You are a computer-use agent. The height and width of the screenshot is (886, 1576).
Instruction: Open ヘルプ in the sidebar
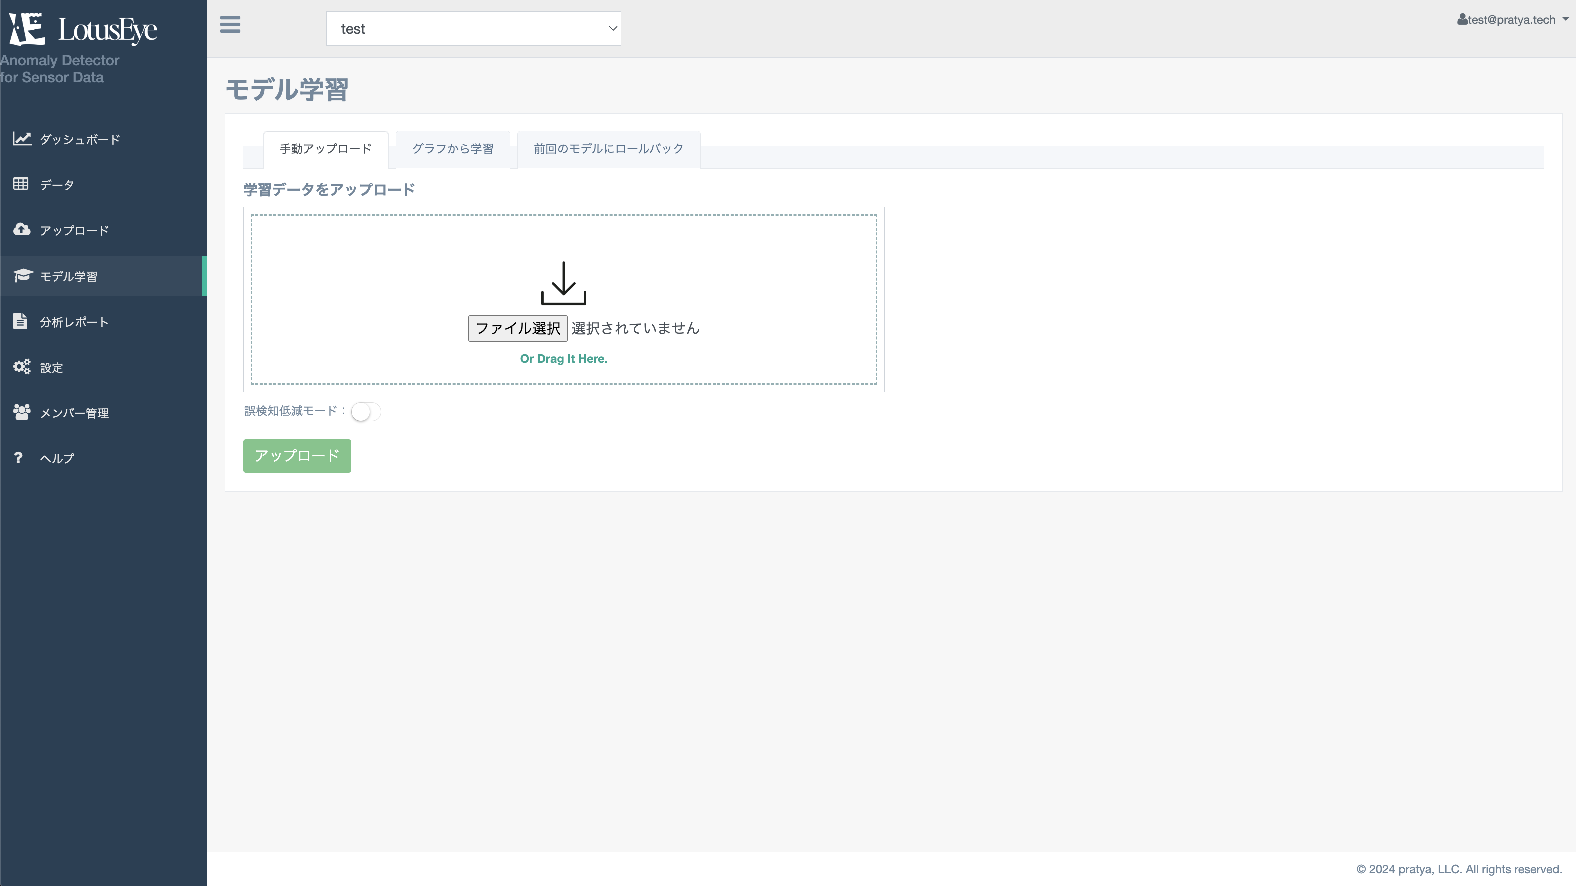pos(103,458)
